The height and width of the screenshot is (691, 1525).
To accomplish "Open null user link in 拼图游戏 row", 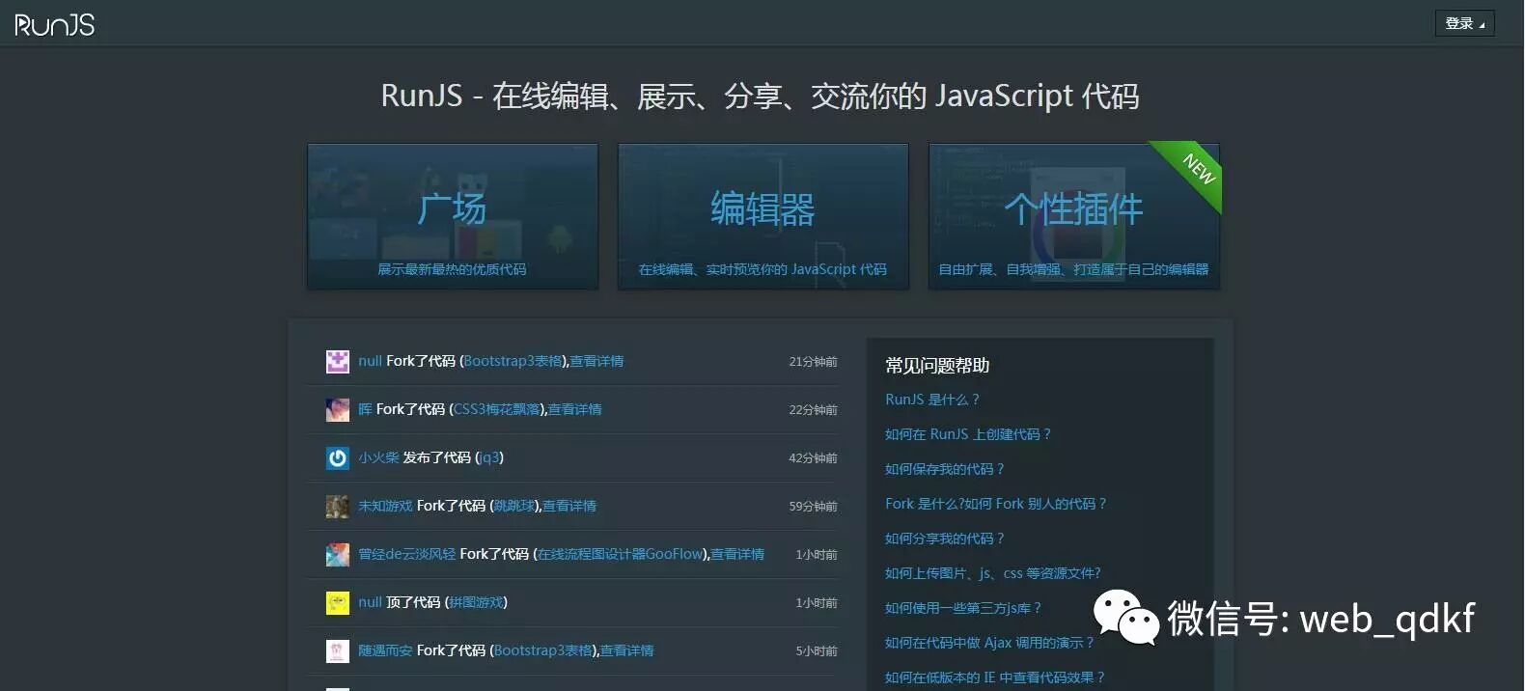I will coord(371,602).
